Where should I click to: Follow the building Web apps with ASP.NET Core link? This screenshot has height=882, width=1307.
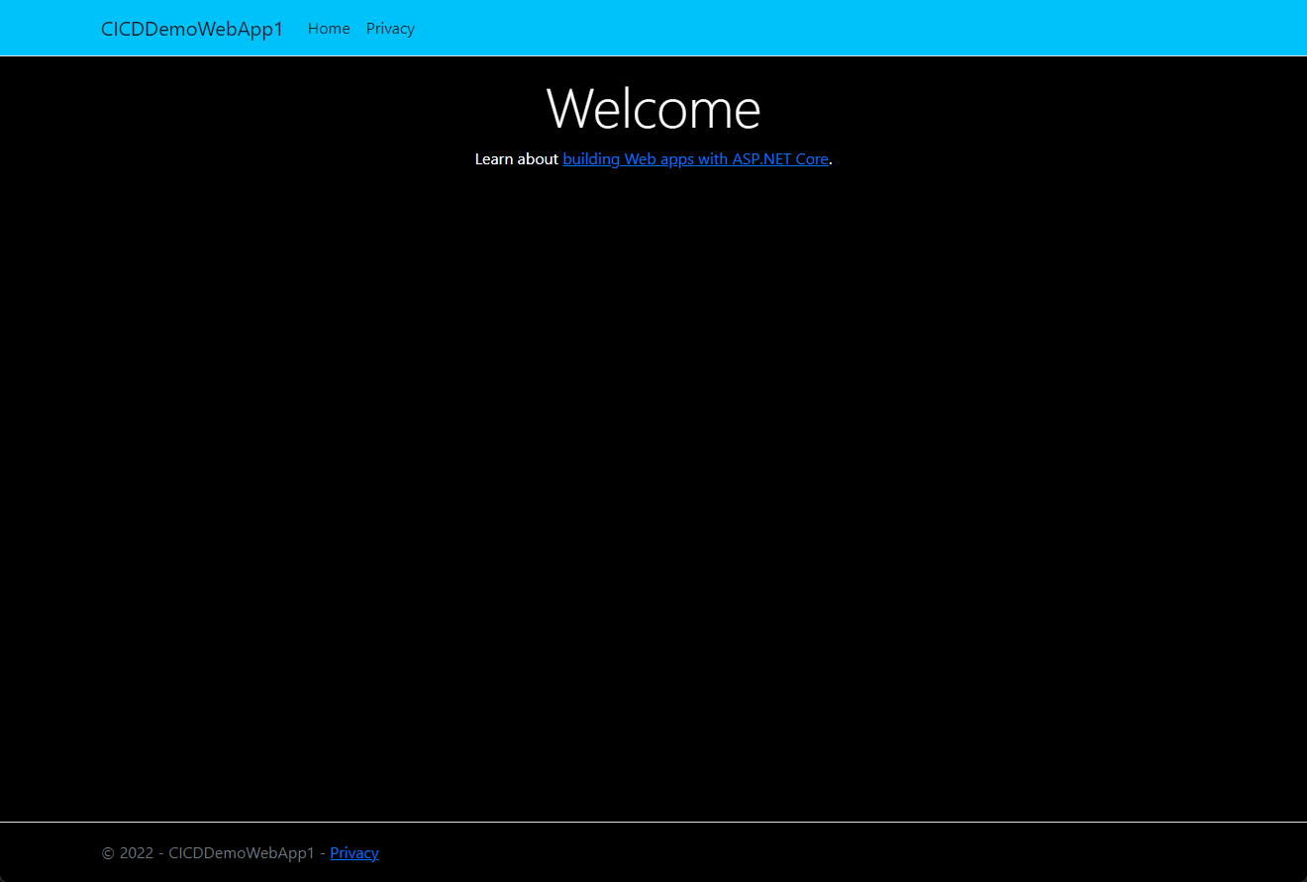[x=695, y=159]
